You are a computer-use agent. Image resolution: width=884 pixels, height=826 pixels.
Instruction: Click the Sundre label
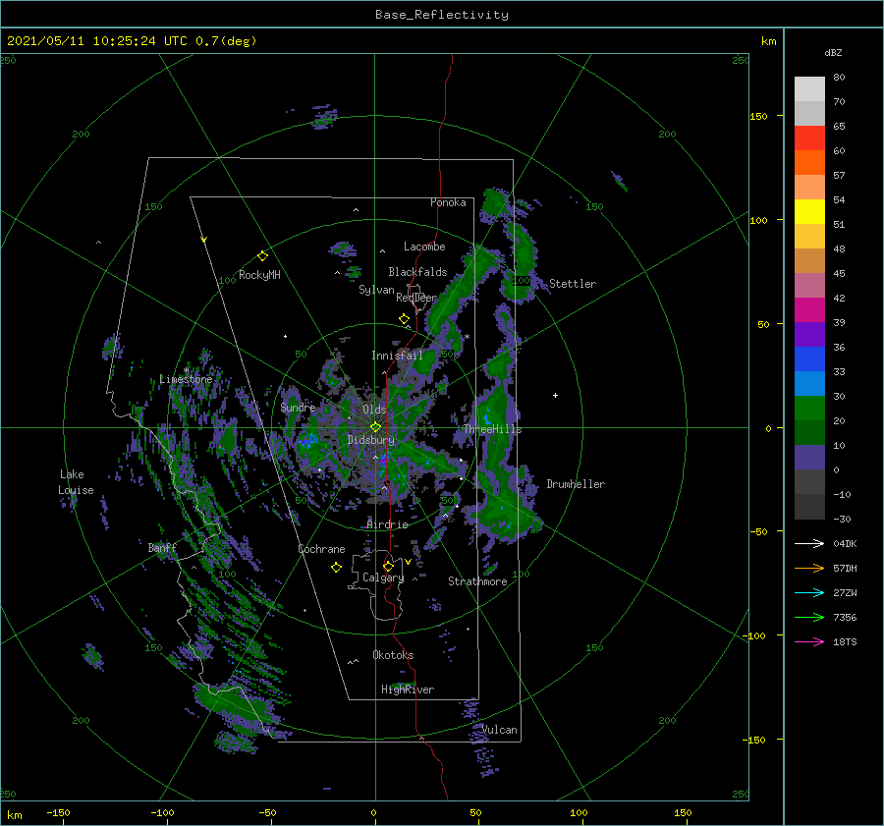point(298,408)
